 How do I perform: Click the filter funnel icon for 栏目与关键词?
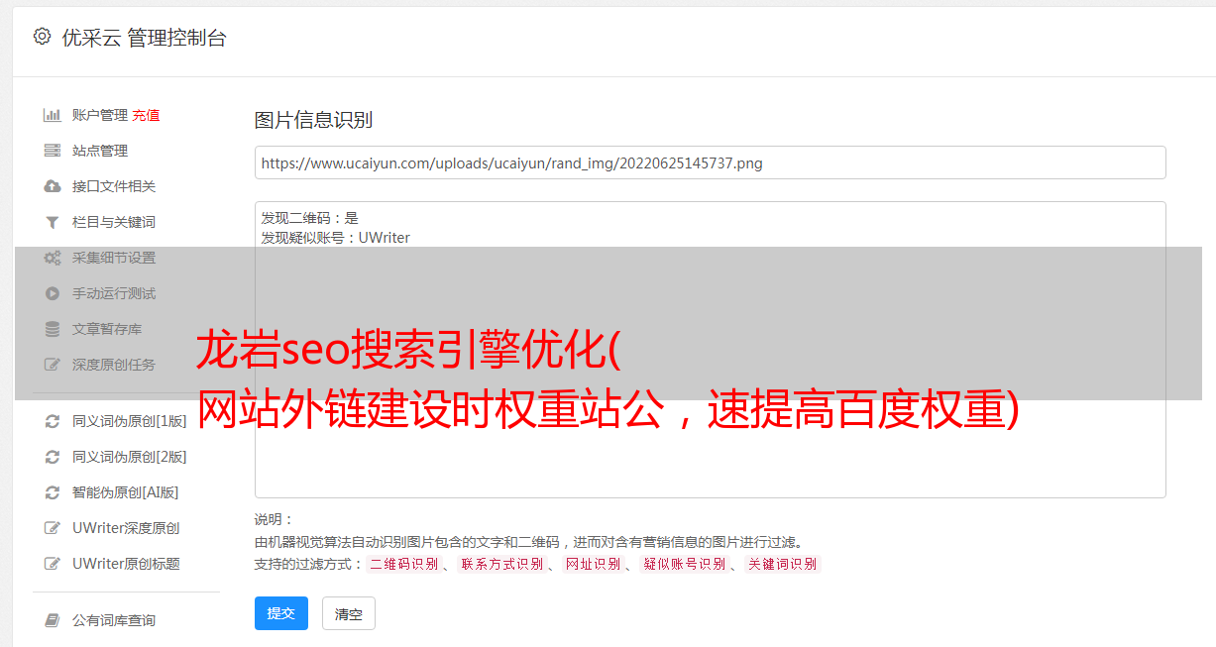[52, 222]
